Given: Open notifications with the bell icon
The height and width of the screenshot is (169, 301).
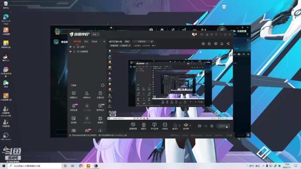Looking at the screenshot, I should tap(222, 44).
